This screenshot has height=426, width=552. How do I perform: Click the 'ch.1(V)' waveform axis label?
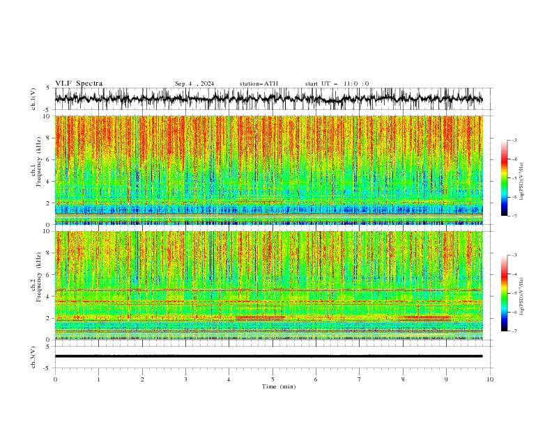(x=33, y=99)
